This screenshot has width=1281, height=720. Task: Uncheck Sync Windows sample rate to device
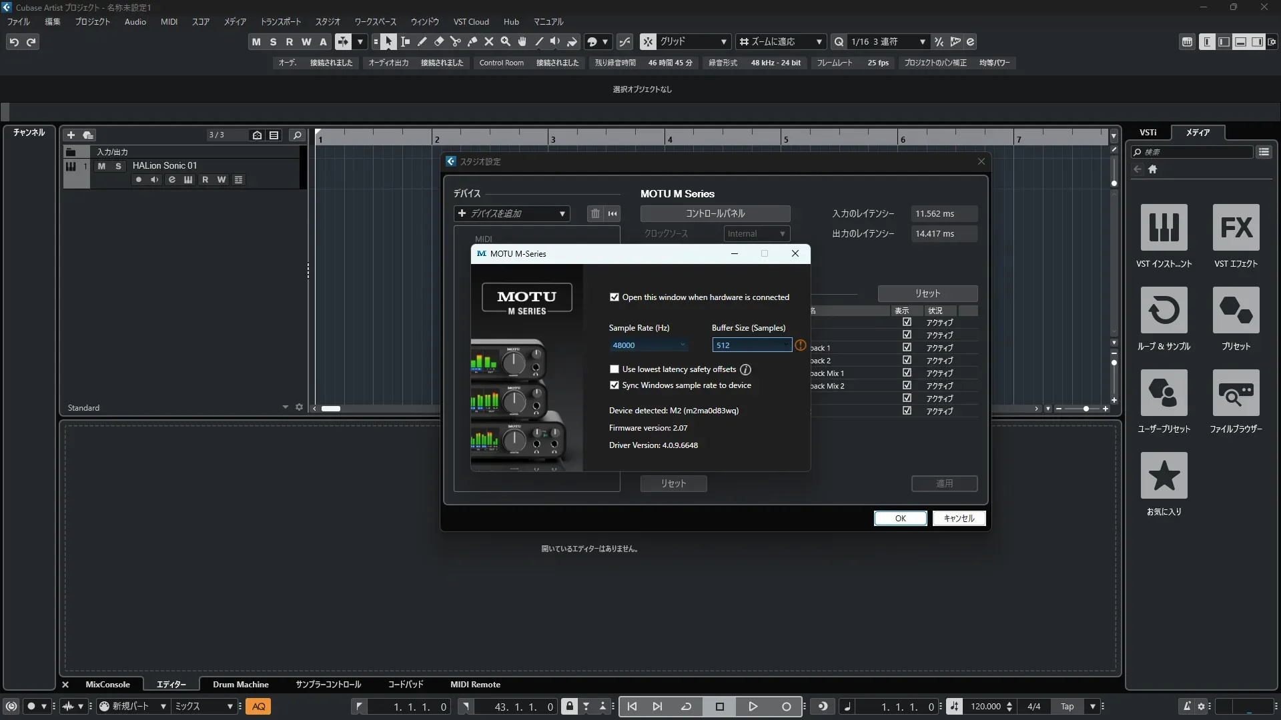click(x=614, y=385)
